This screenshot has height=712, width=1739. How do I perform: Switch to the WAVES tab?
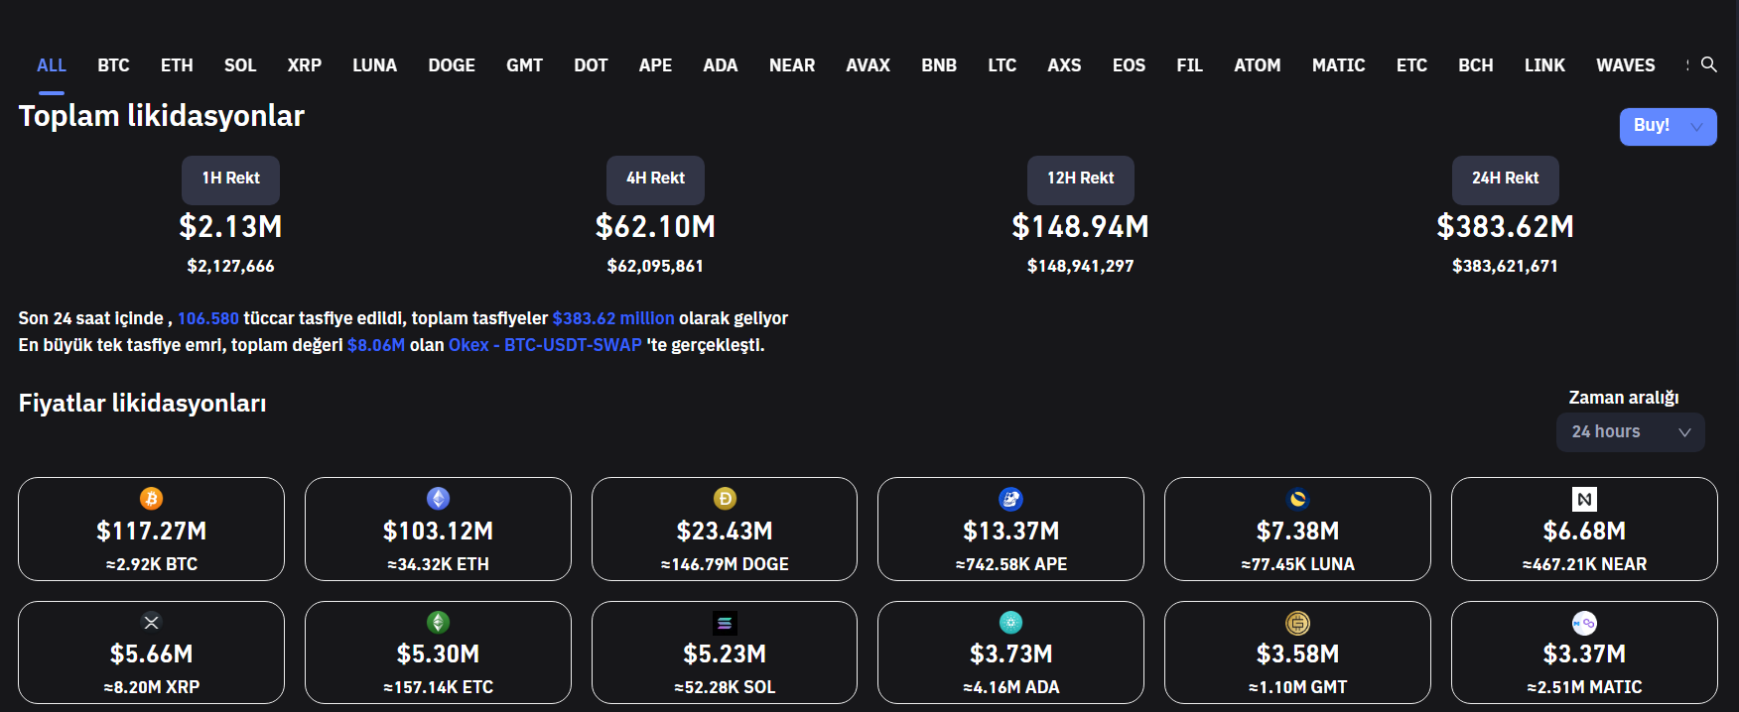[x=1625, y=65]
